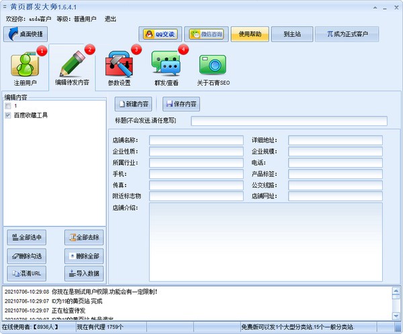Click the 群发/查看 chat bubble icon
The width and height of the screenshot is (403, 334).
[x=165, y=68]
